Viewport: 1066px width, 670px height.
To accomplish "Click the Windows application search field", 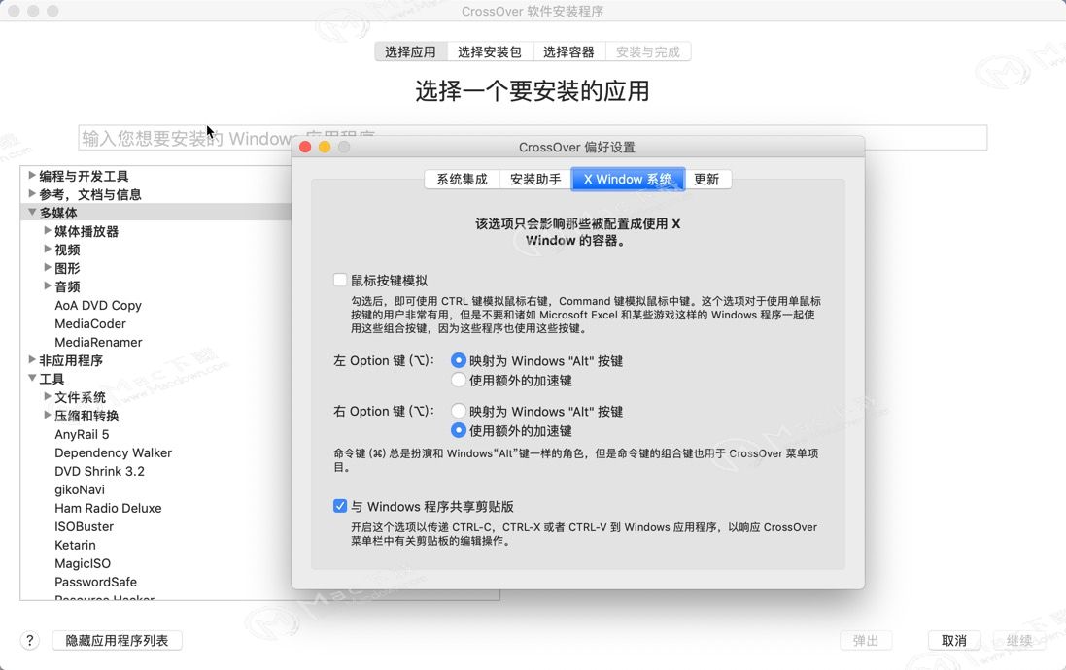I will pyautogui.click(x=533, y=138).
